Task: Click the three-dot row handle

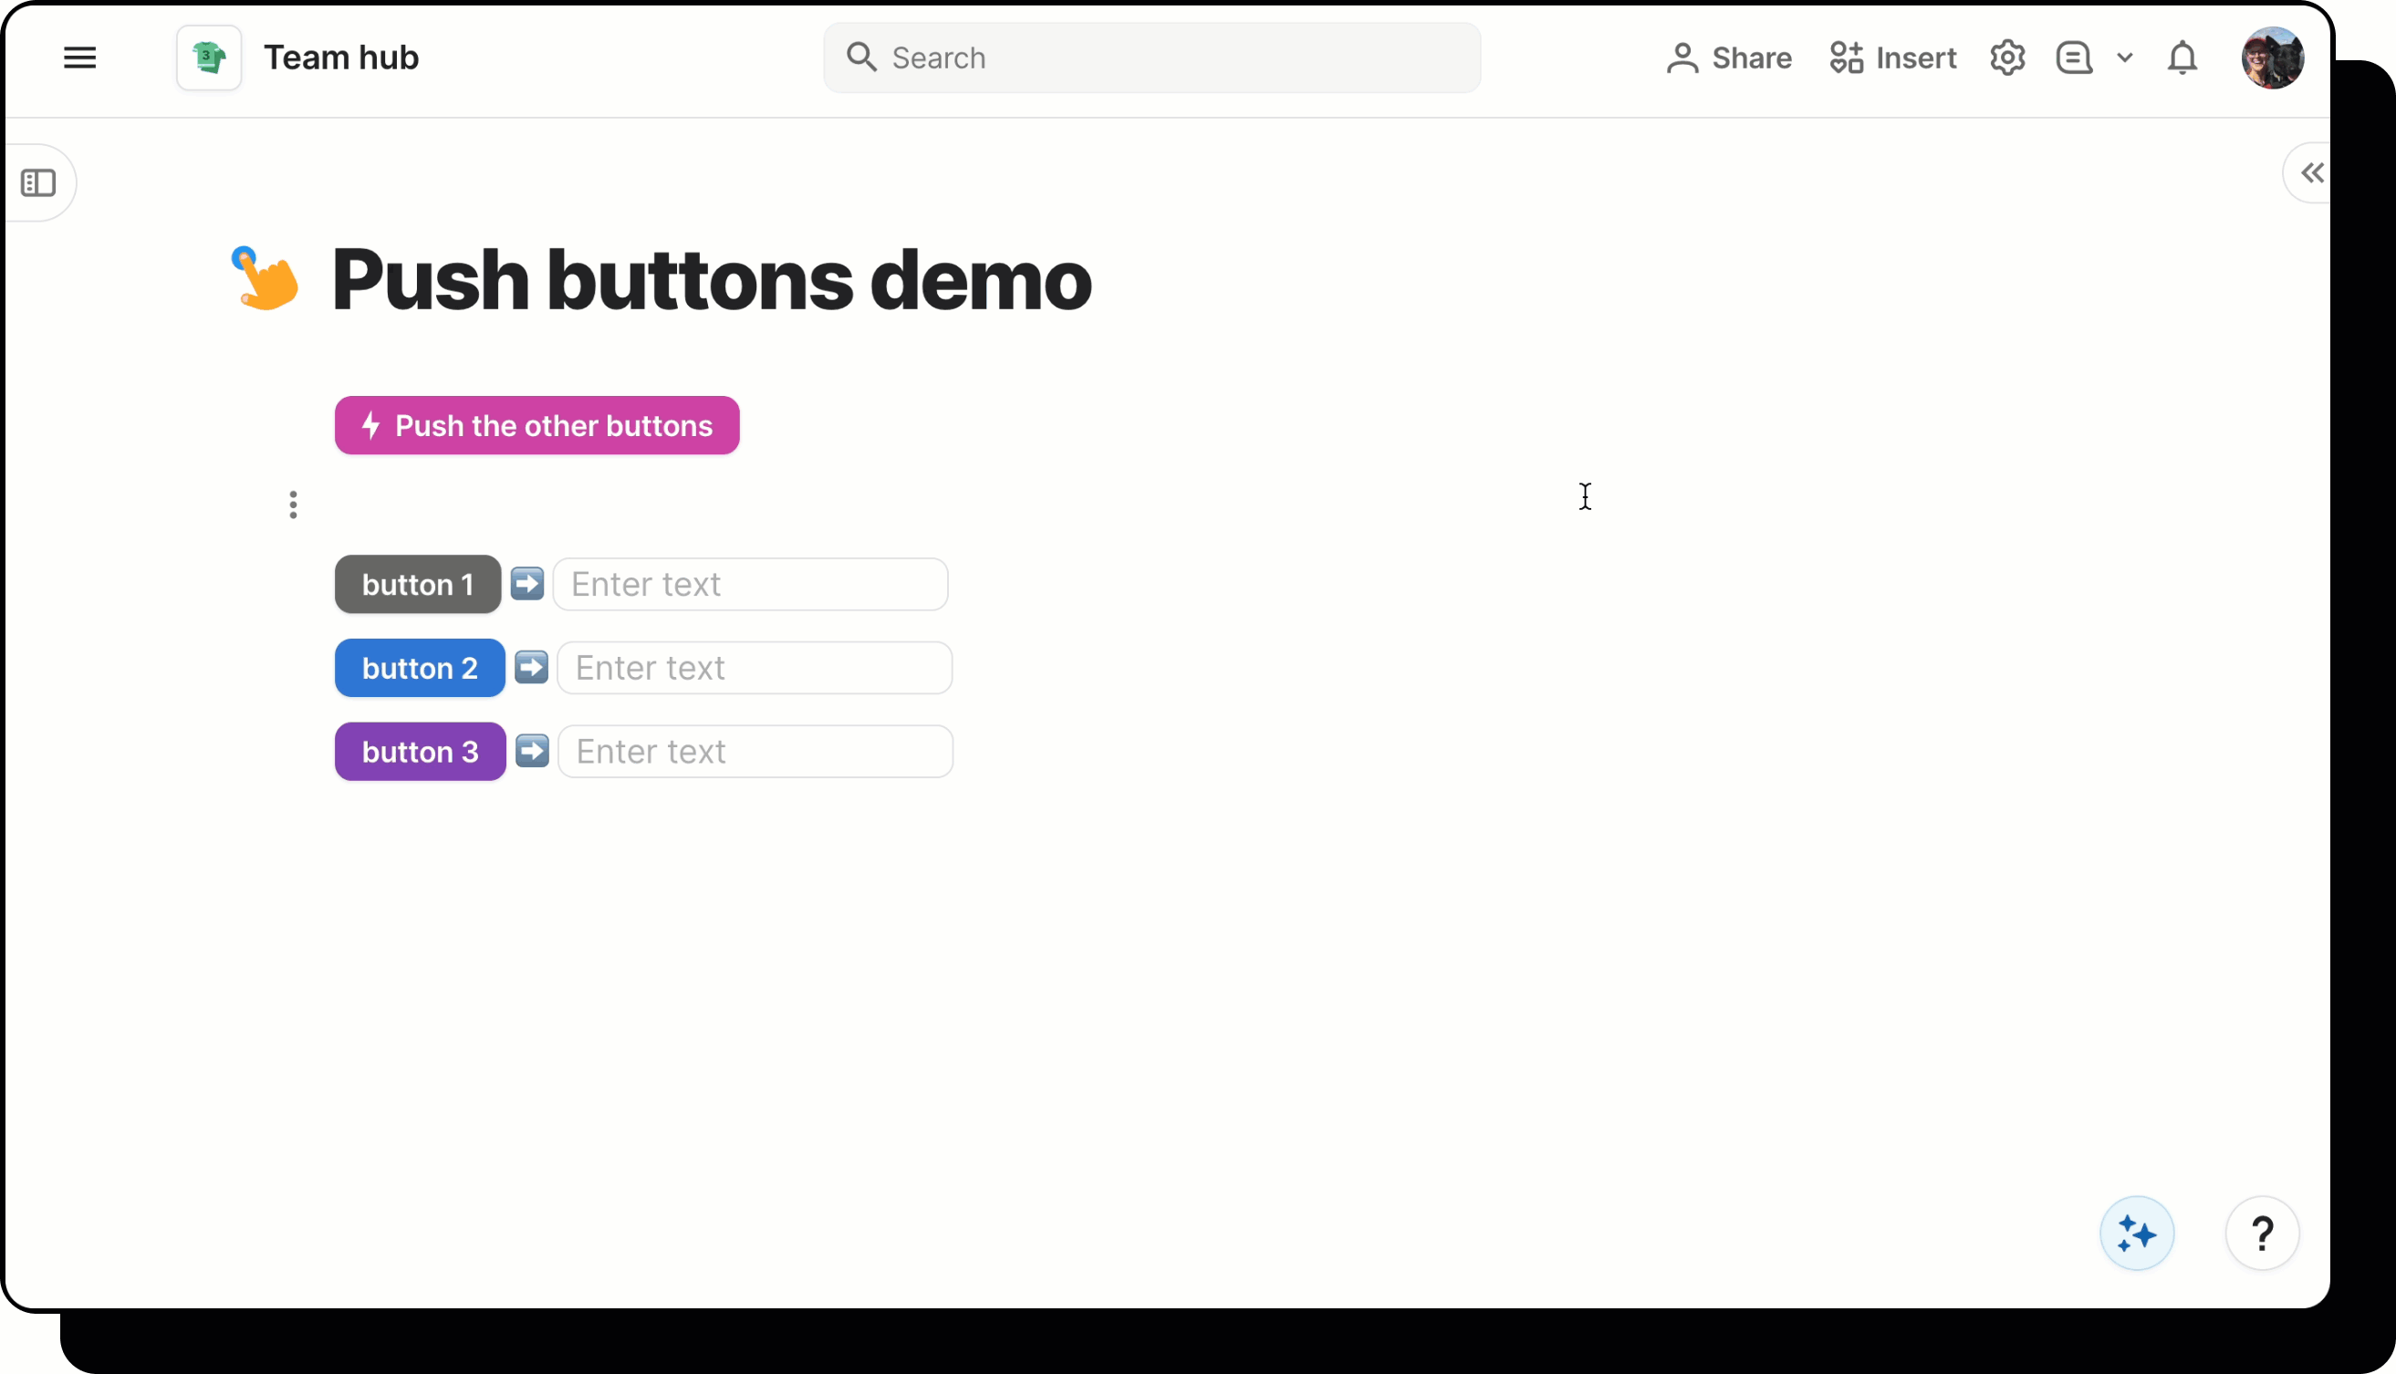Action: [x=294, y=505]
